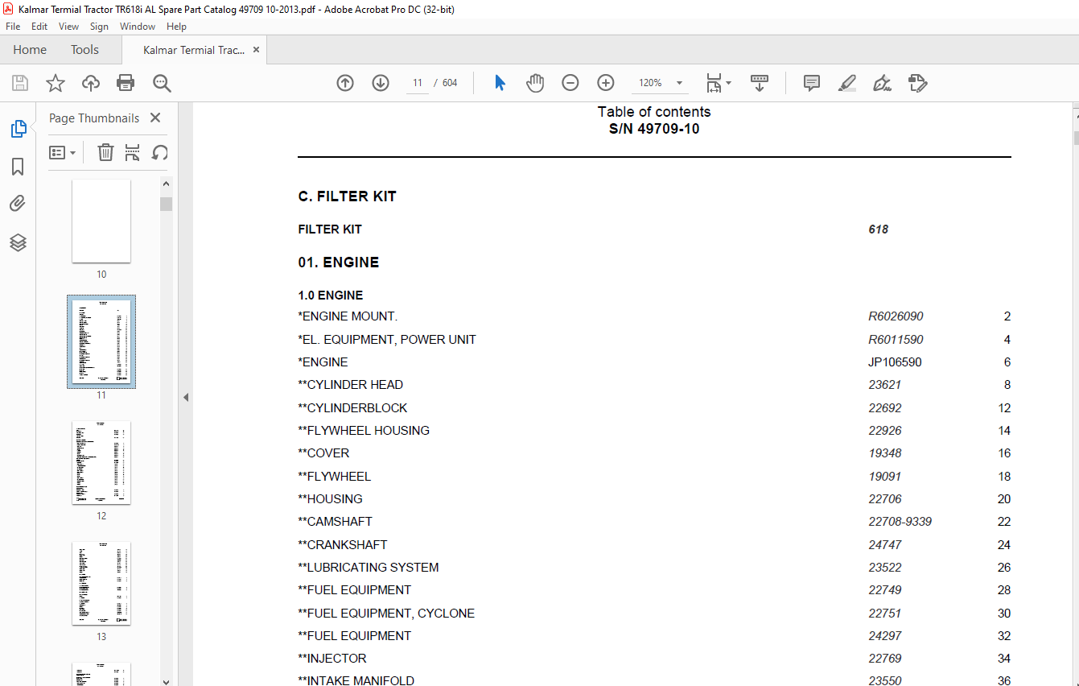
Task: Switch to the Home tab
Action: (x=30, y=50)
